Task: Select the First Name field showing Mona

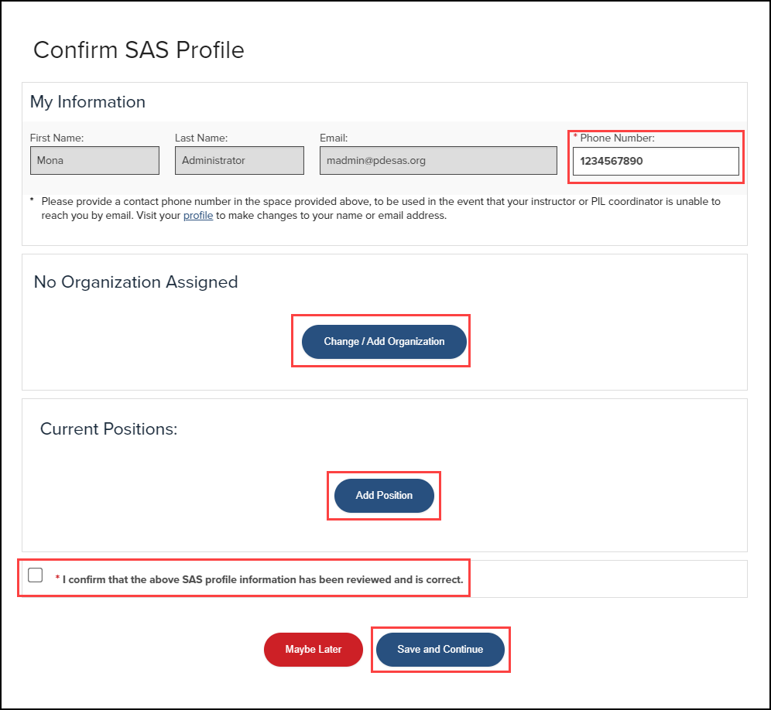Action: click(x=94, y=160)
